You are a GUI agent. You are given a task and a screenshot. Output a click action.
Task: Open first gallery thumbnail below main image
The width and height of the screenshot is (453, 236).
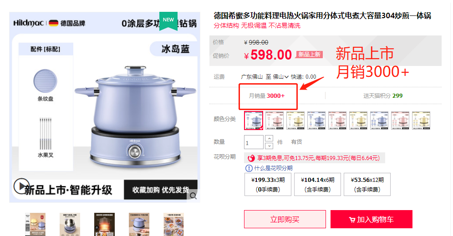35,225
